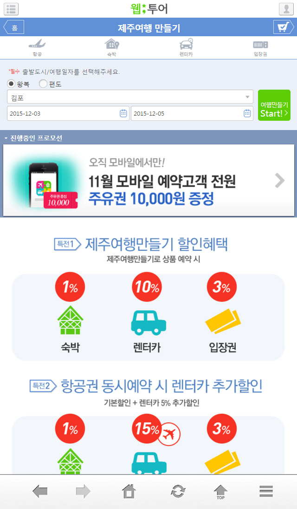297x509 pixels.
Task: Open return date calendar icon
Action: click(x=247, y=113)
